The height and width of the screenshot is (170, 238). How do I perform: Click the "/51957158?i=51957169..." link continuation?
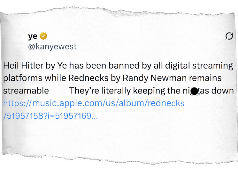point(50,115)
